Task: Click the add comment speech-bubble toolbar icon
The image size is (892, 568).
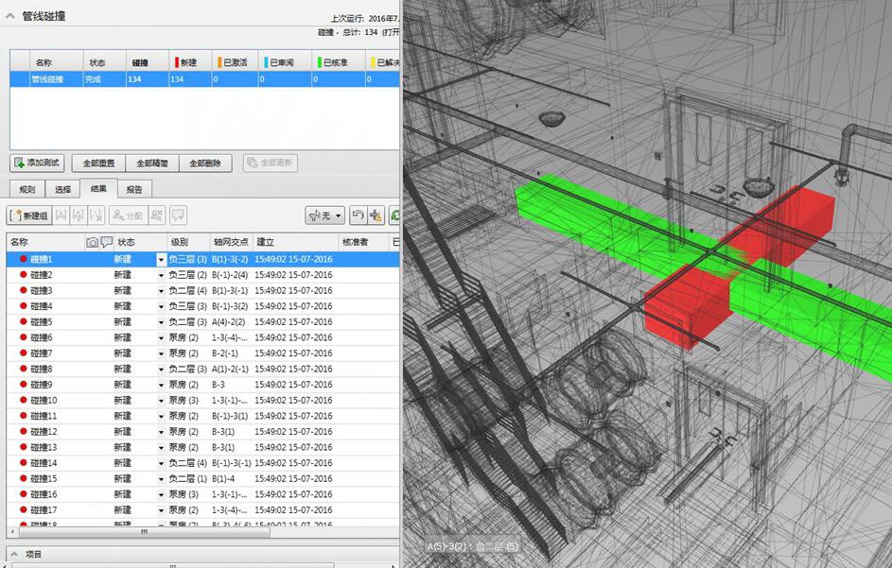Action: tap(178, 215)
